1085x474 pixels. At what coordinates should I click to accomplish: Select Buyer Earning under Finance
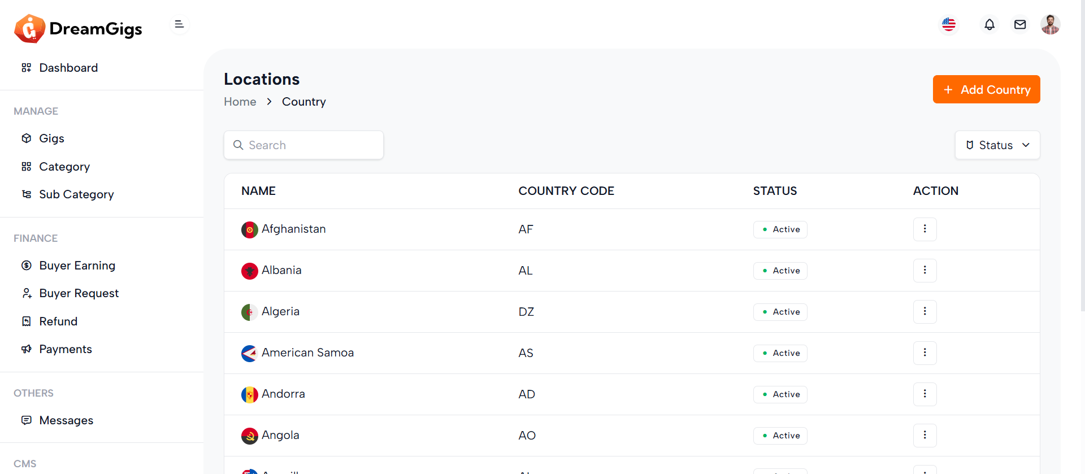click(x=77, y=266)
